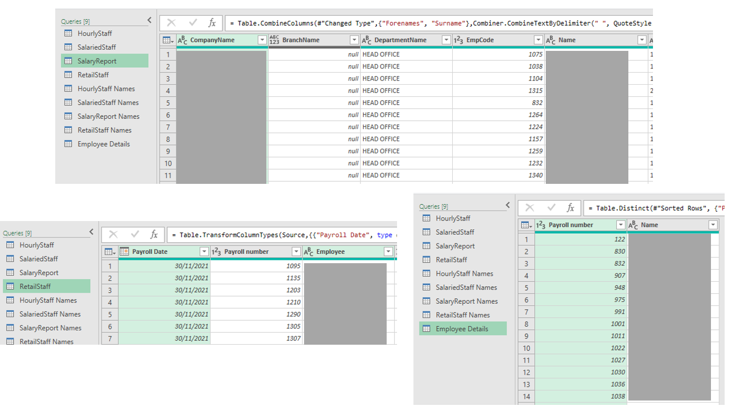729x412 pixels.
Task: Confirm the formula with checkmark in SalaryReport window
Action: click(193, 23)
